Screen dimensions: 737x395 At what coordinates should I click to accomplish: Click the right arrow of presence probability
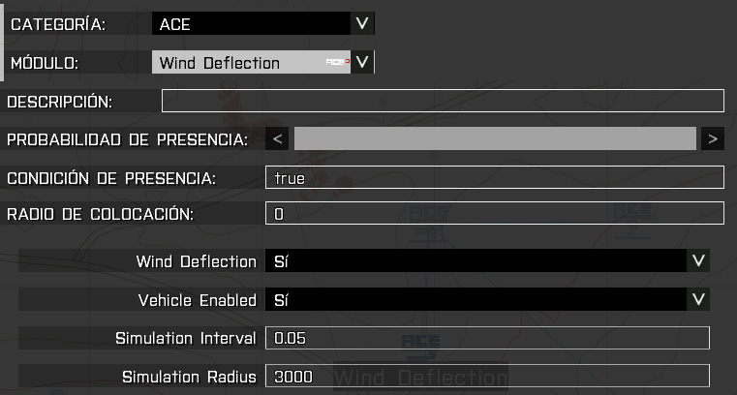[713, 139]
